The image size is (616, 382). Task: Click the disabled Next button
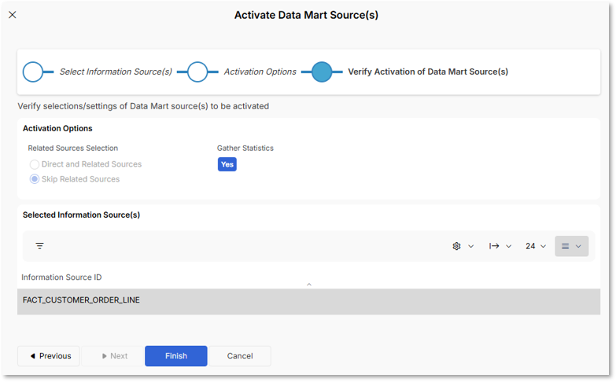click(113, 356)
